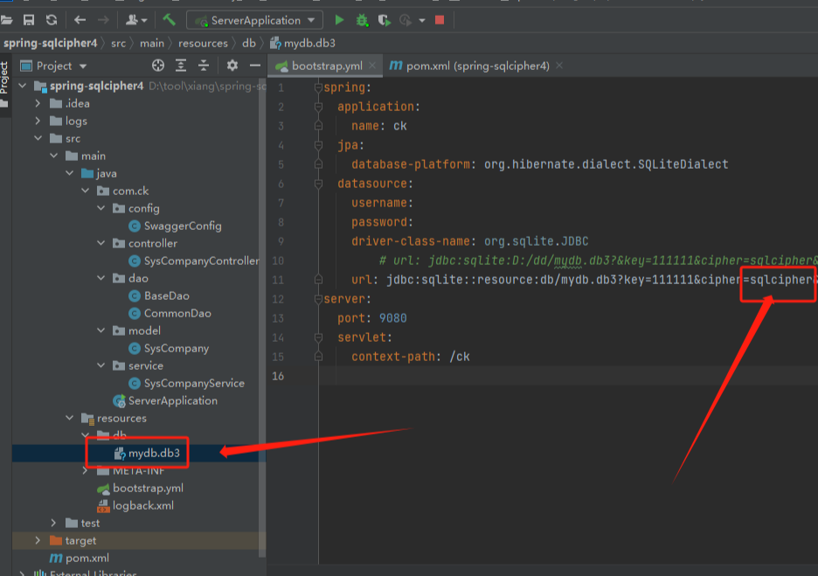Fold the datasource block gutter marker
Screen dimensions: 818x576
pos(318,184)
